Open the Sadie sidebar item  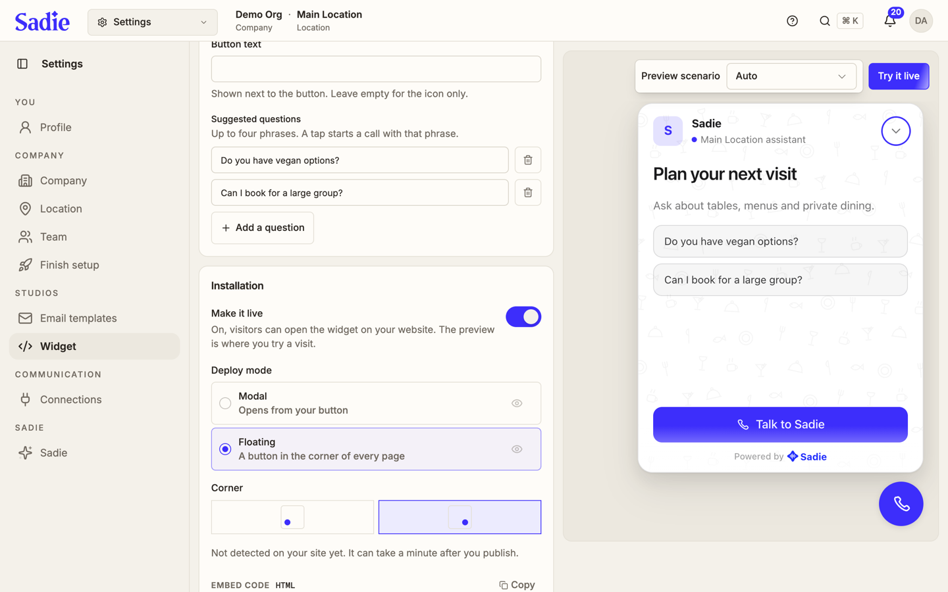(x=94, y=453)
